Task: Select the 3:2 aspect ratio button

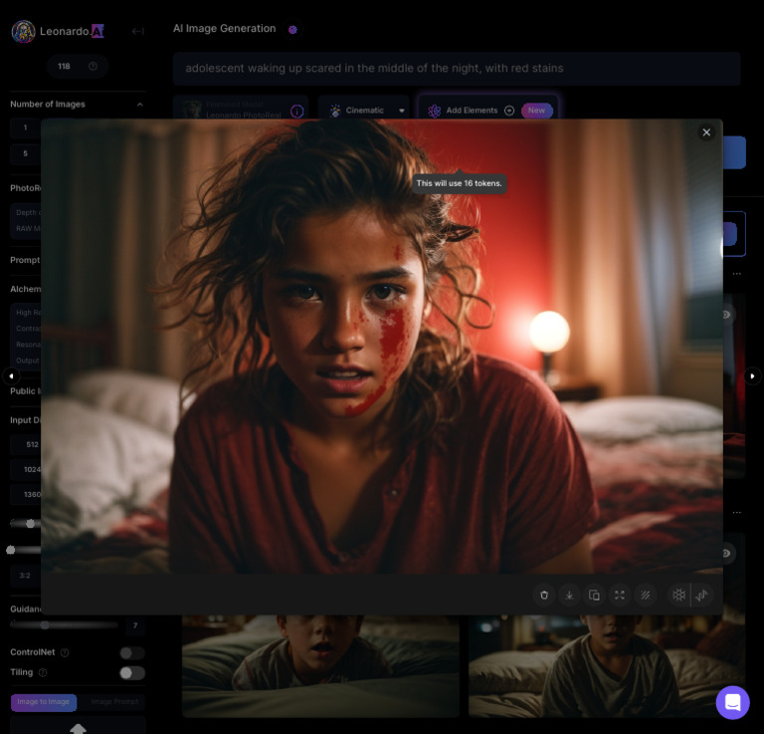Action: tap(25, 576)
